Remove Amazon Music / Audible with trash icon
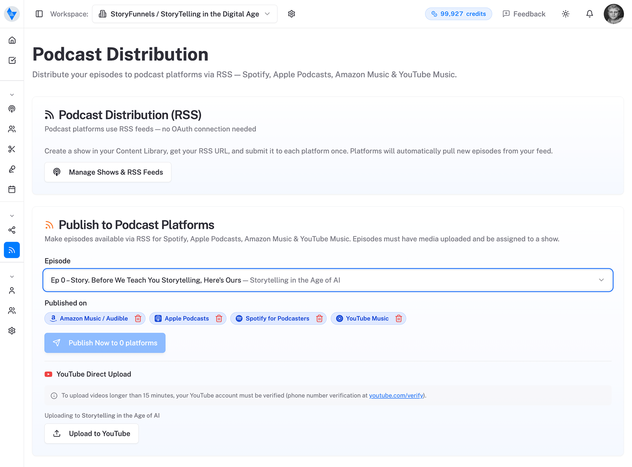 [138, 319]
